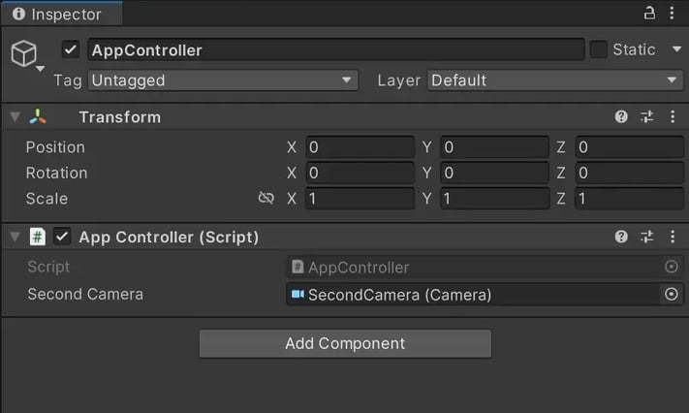This screenshot has width=689, height=413.
Task: Click the GameObject cube icon selector
Action: coord(24,53)
